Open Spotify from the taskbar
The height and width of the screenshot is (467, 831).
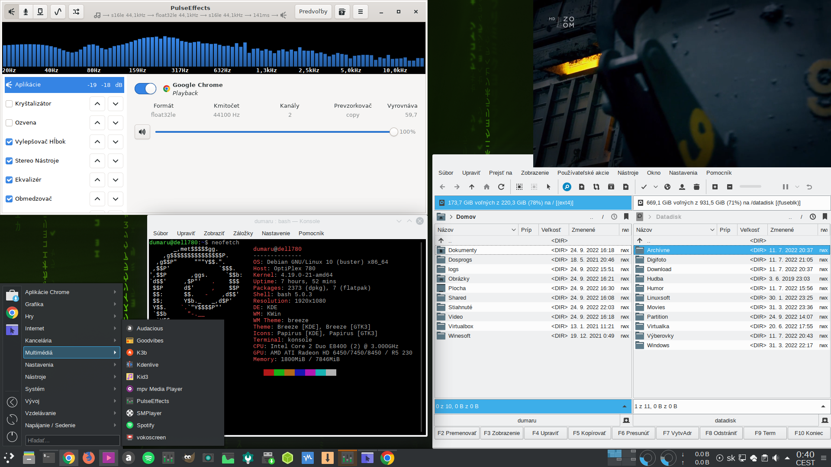pos(148,458)
